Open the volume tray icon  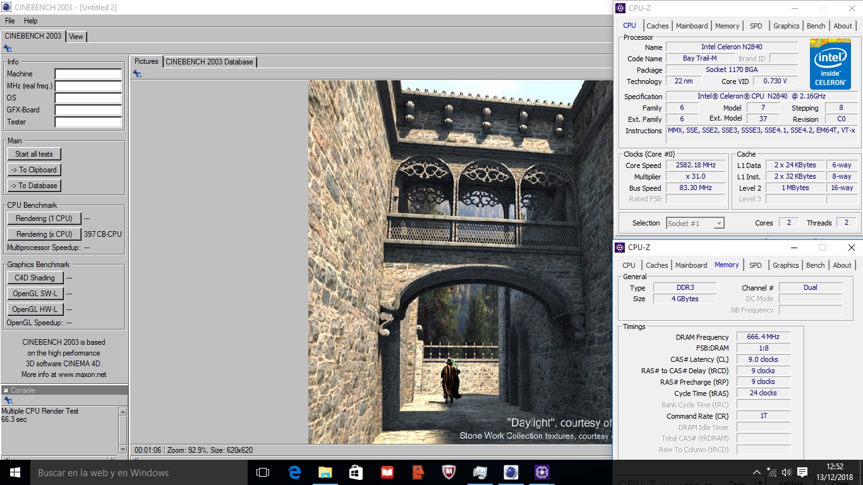coord(787,472)
